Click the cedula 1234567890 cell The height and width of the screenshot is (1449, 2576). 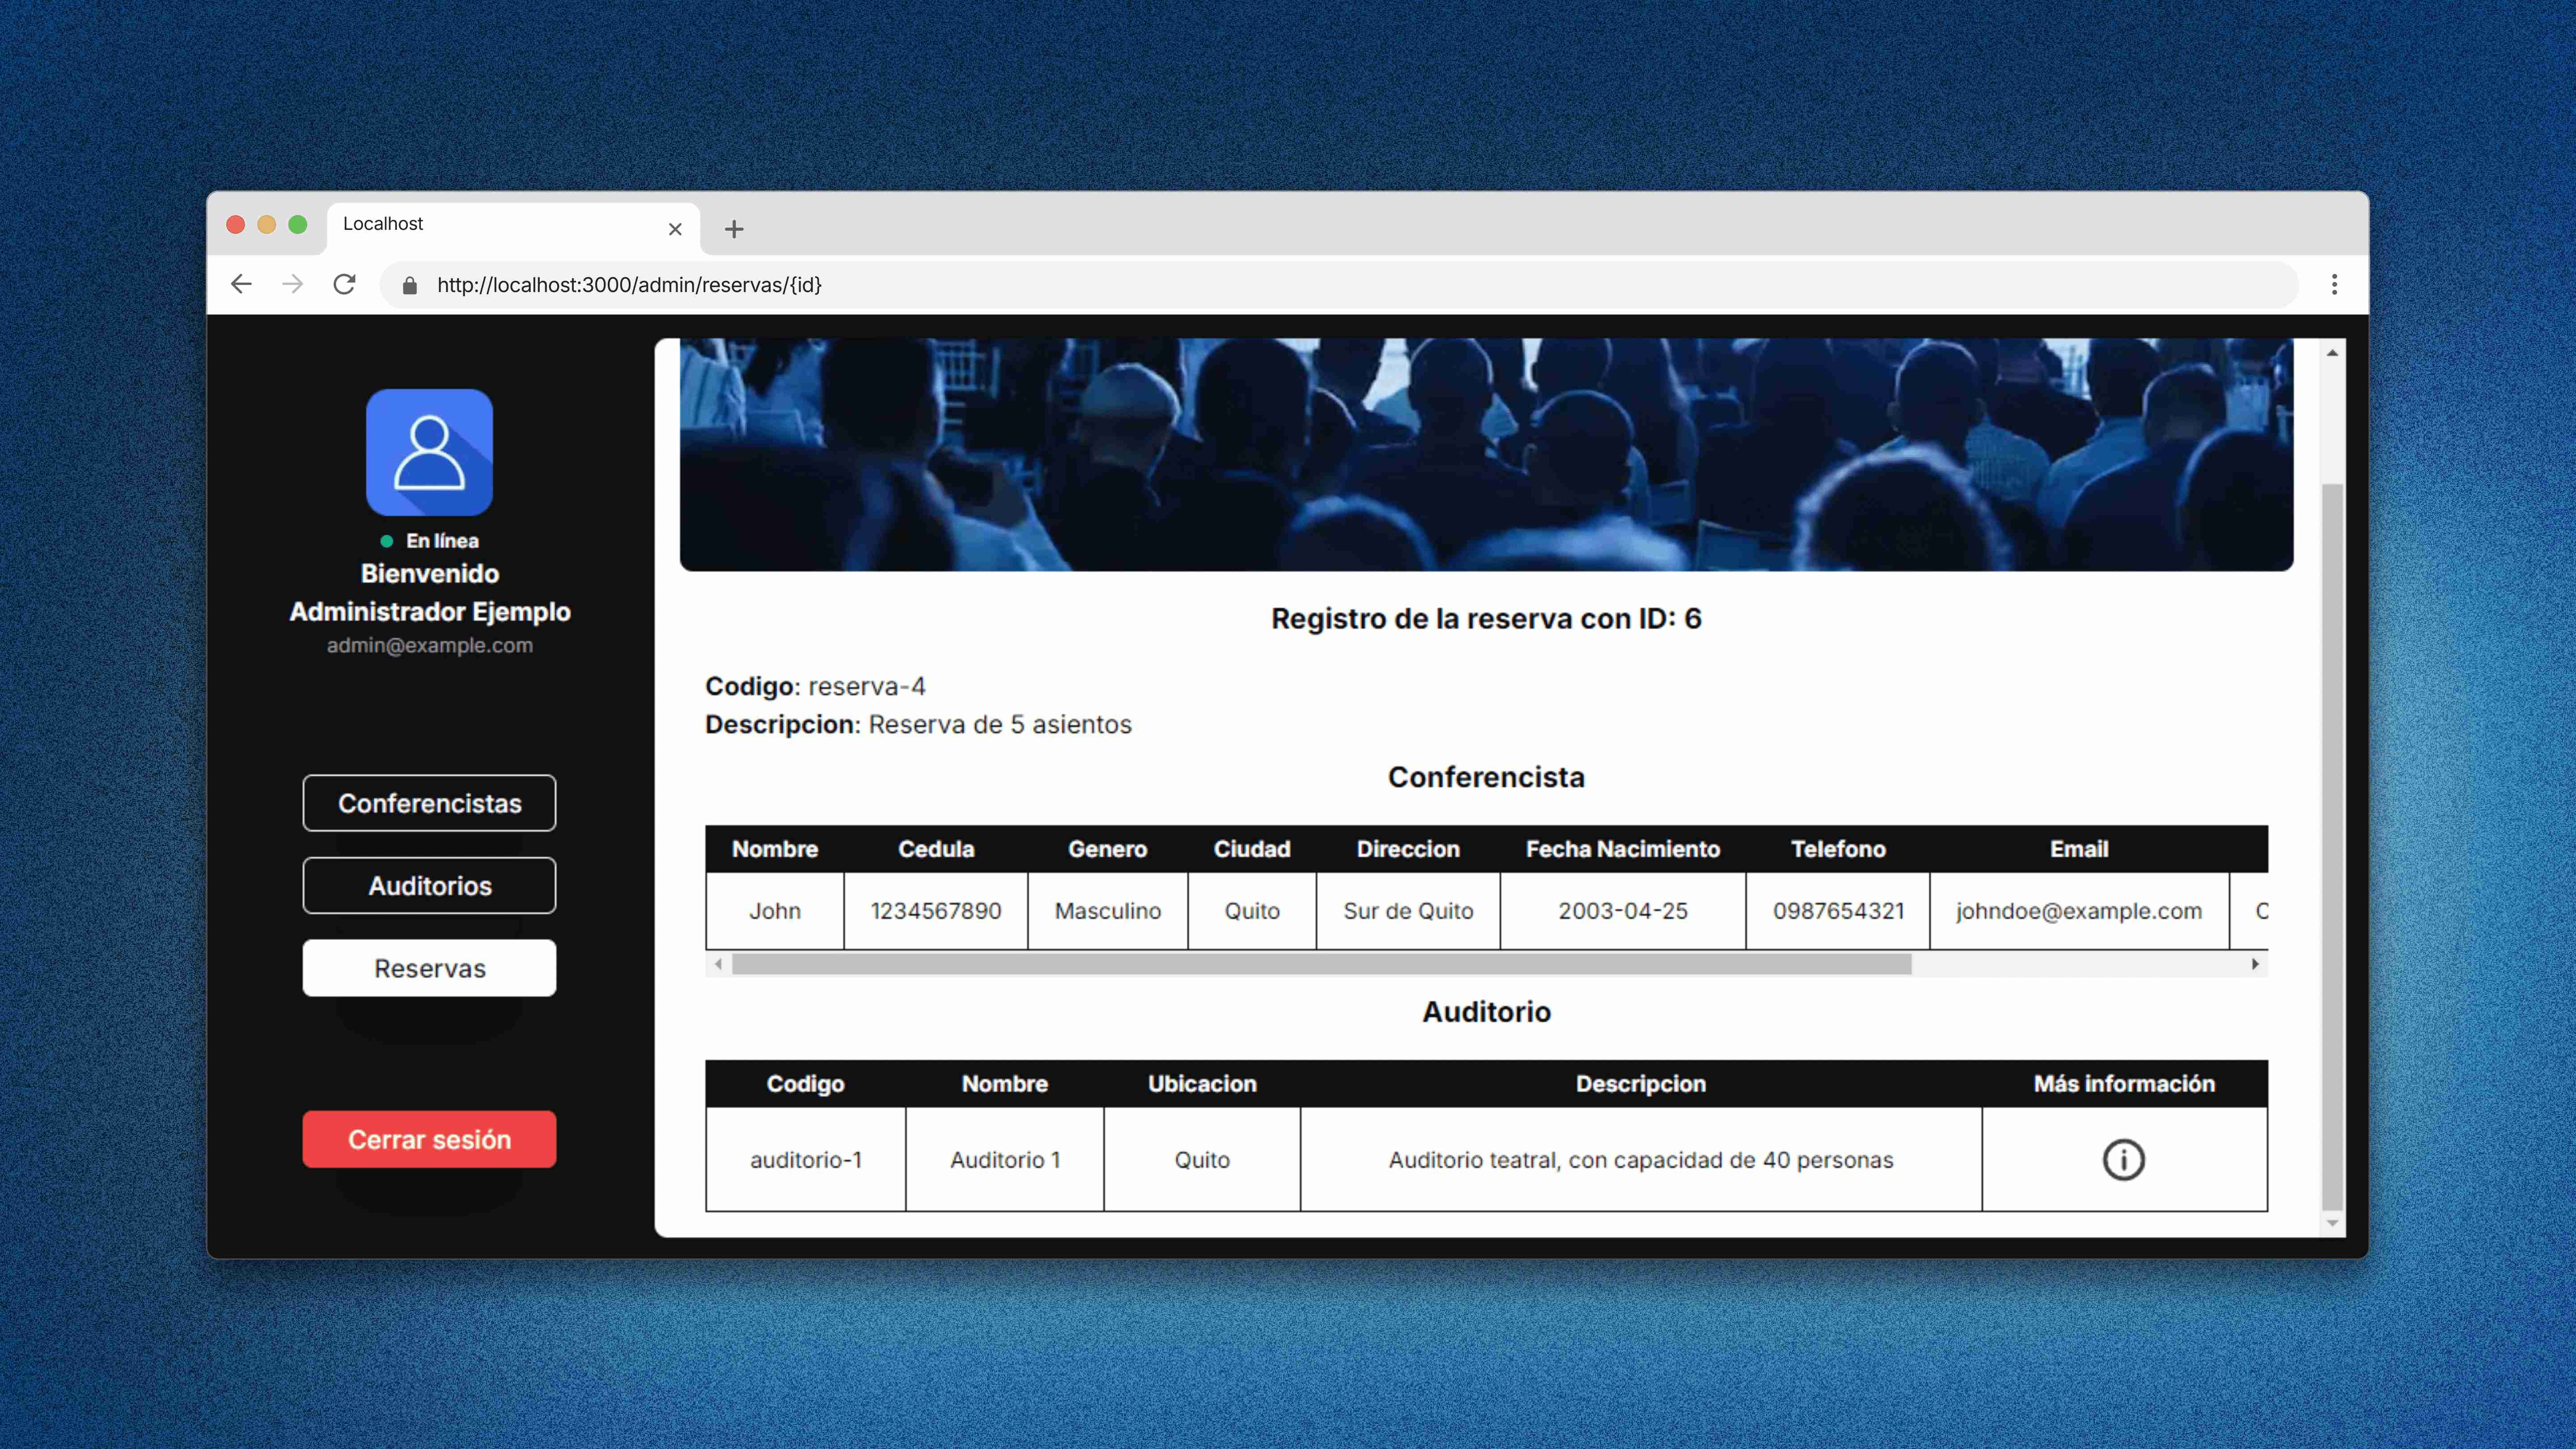point(935,911)
